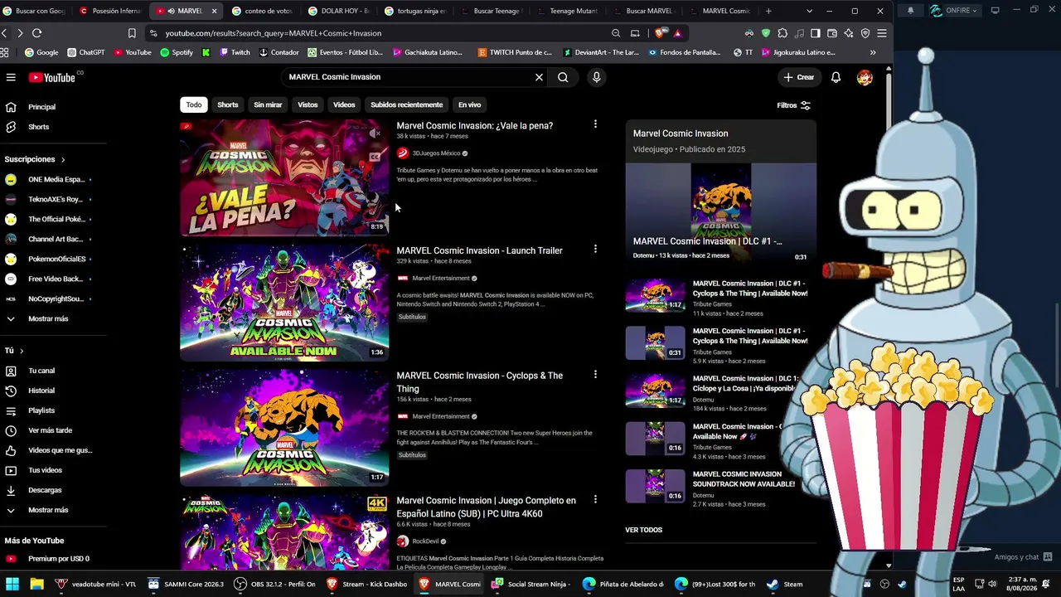
Task: Expand Mostrar más under Suscripciones
Action: tap(48, 318)
